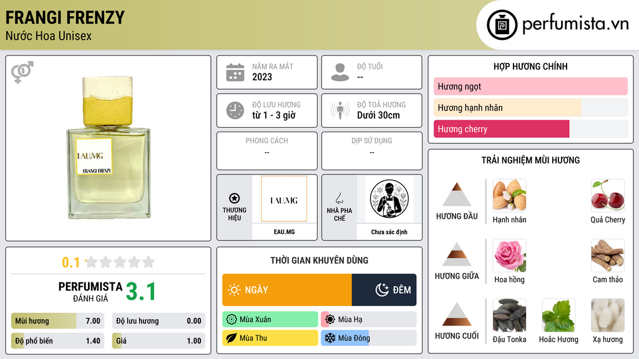Open the Cam thảo note image

coord(608,255)
